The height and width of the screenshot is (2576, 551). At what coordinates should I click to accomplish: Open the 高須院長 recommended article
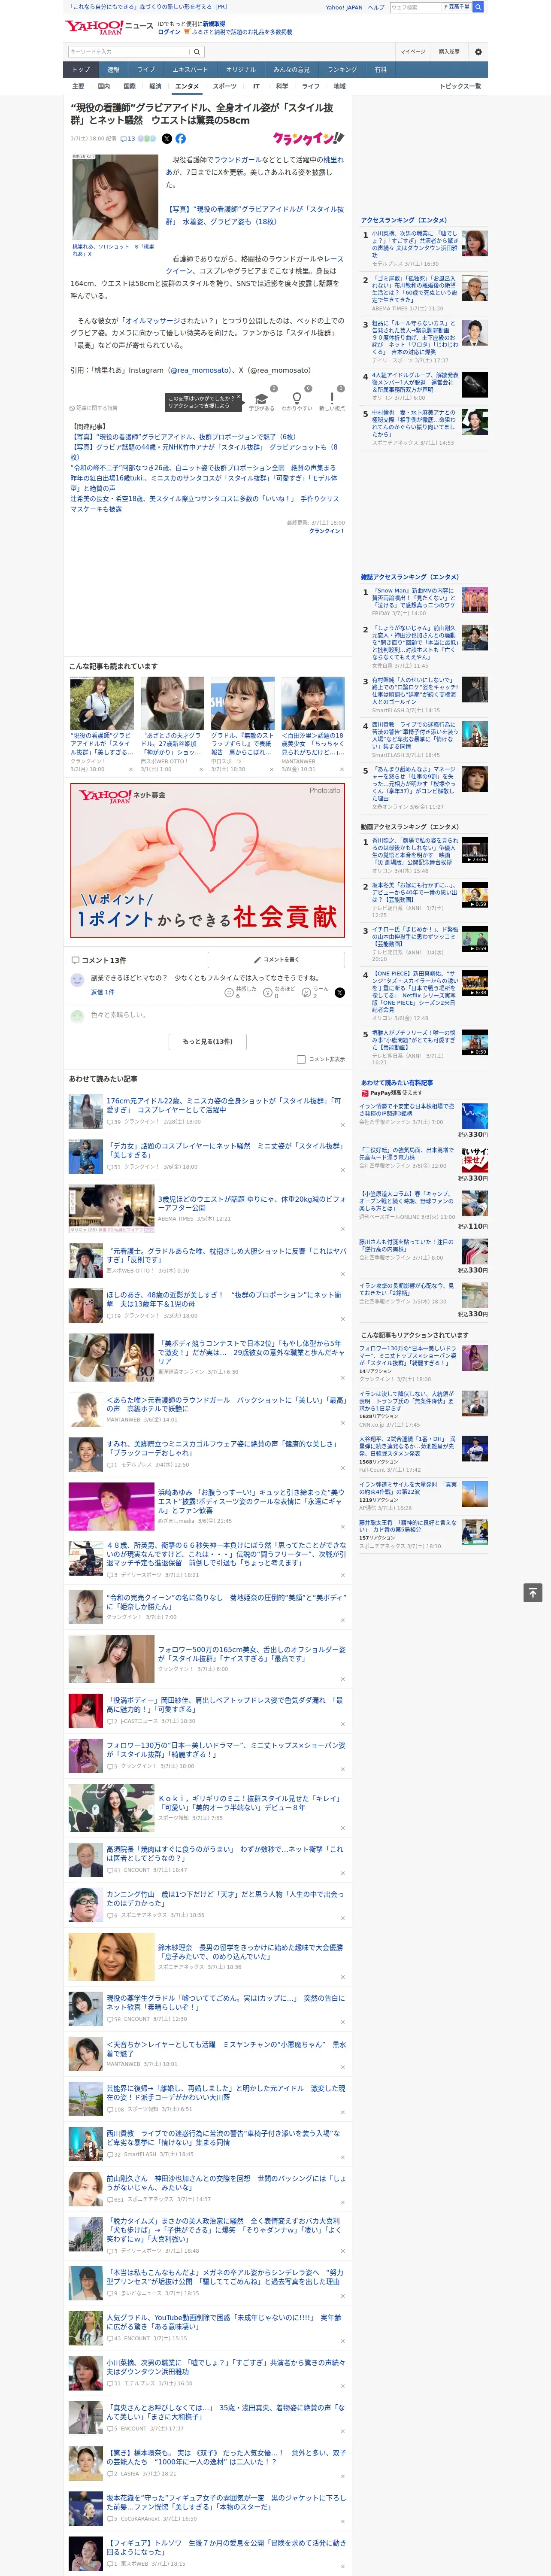click(225, 1854)
